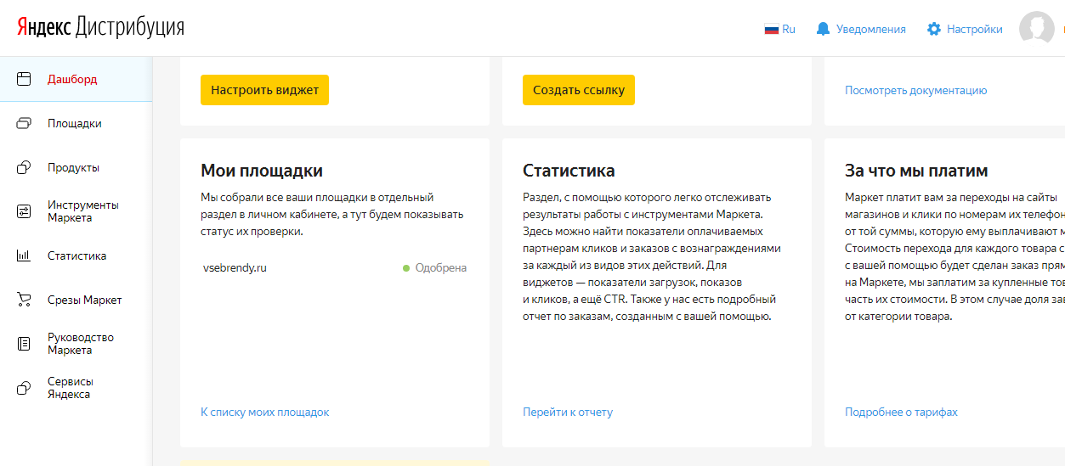The width and height of the screenshot is (1065, 466).
Task: Click the Dashboard sidebar icon
Action: coord(24,79)
